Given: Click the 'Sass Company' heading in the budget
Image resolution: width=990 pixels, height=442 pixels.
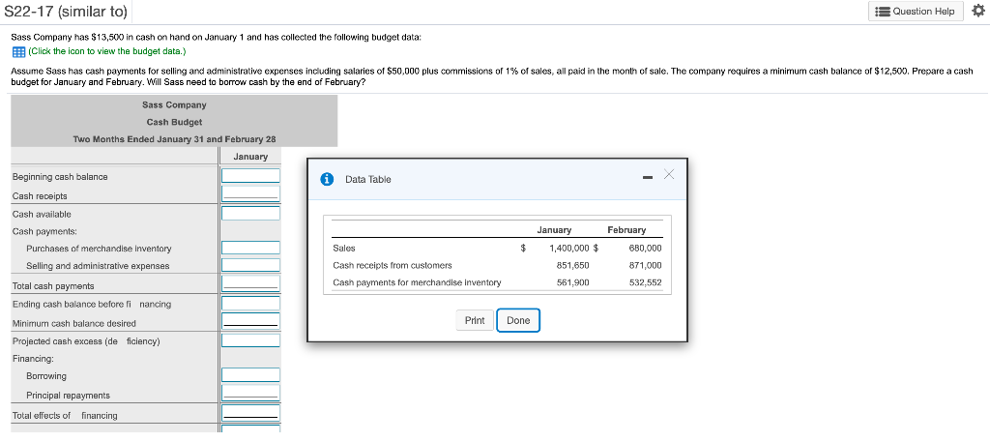Looking at the screenshot, I should coord(174,104).
